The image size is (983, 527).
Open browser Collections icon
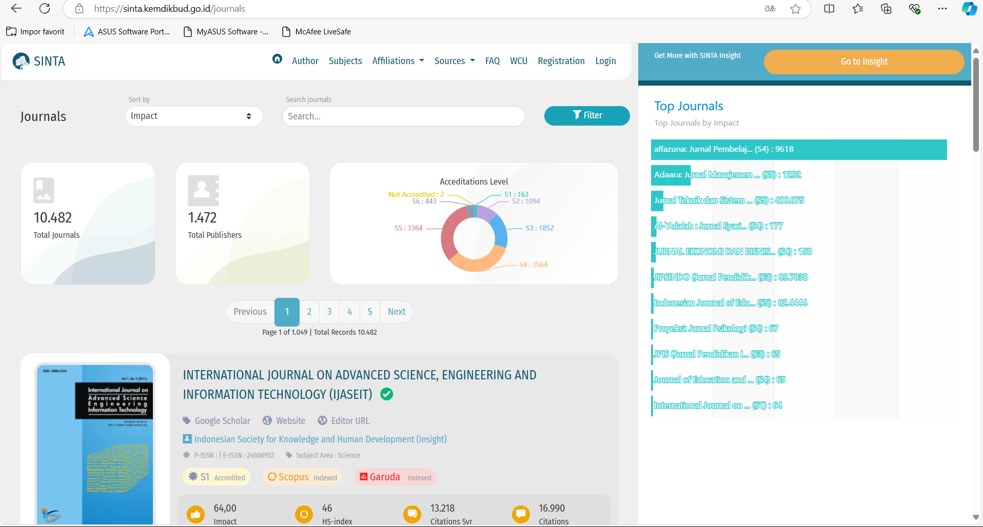(x=886, y=9)
